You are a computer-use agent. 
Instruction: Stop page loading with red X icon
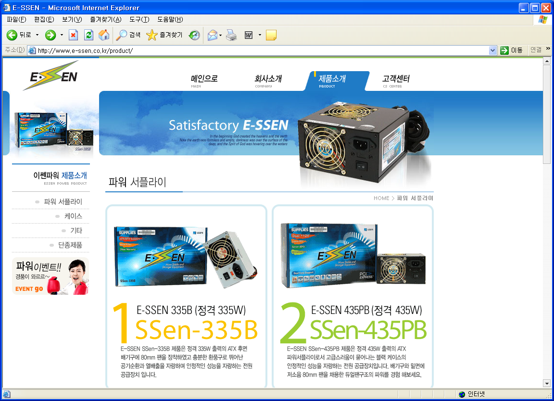coord(73,35)
